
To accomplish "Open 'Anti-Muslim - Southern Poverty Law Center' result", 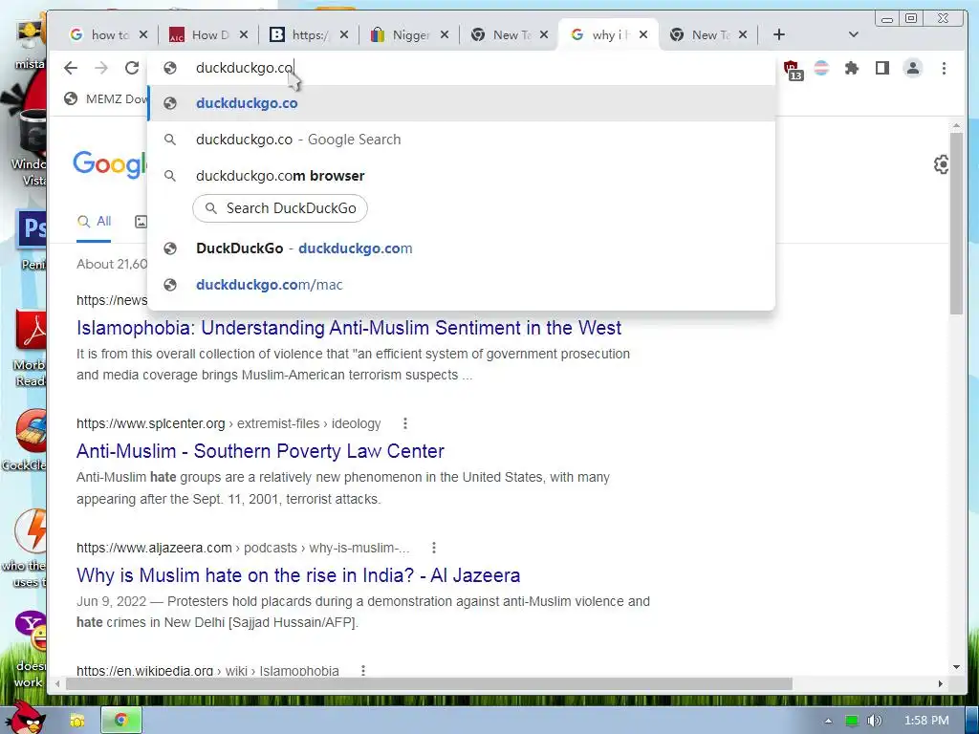I will click(260, 451).
